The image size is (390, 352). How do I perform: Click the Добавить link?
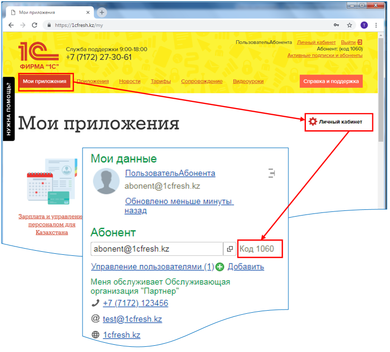tap(246, 267)
